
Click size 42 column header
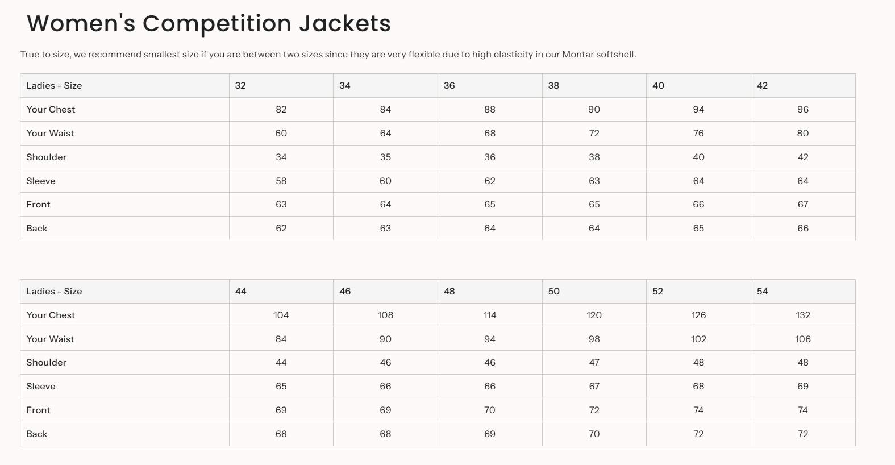tap(762, 85)
